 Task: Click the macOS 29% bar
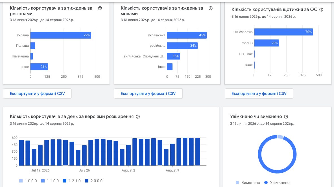tap(267, 43)
